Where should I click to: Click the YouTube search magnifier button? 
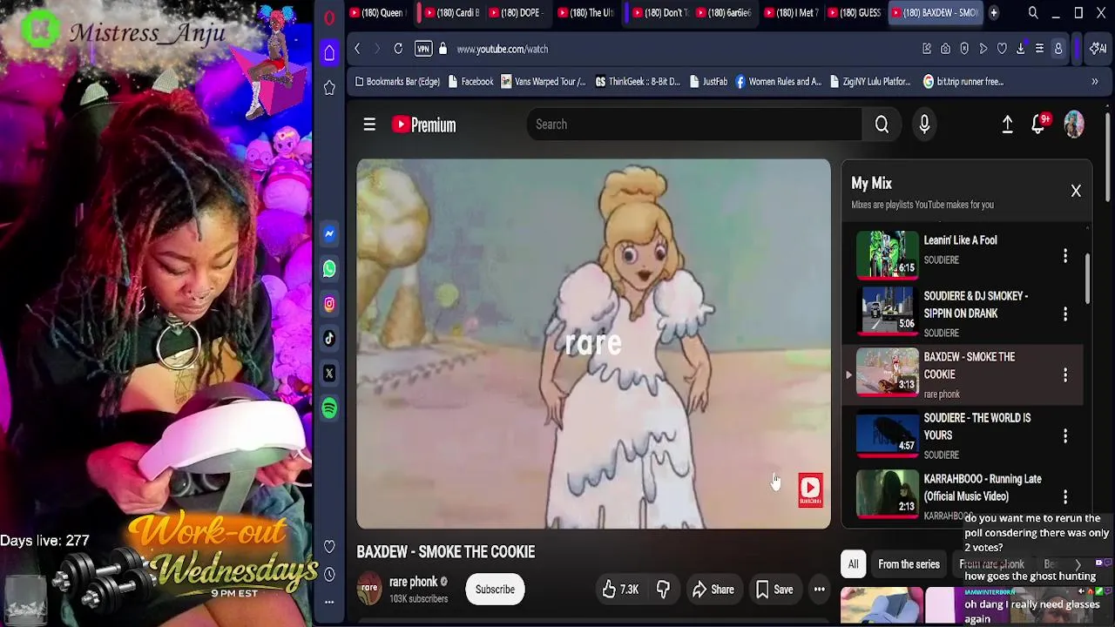[882, 125]
